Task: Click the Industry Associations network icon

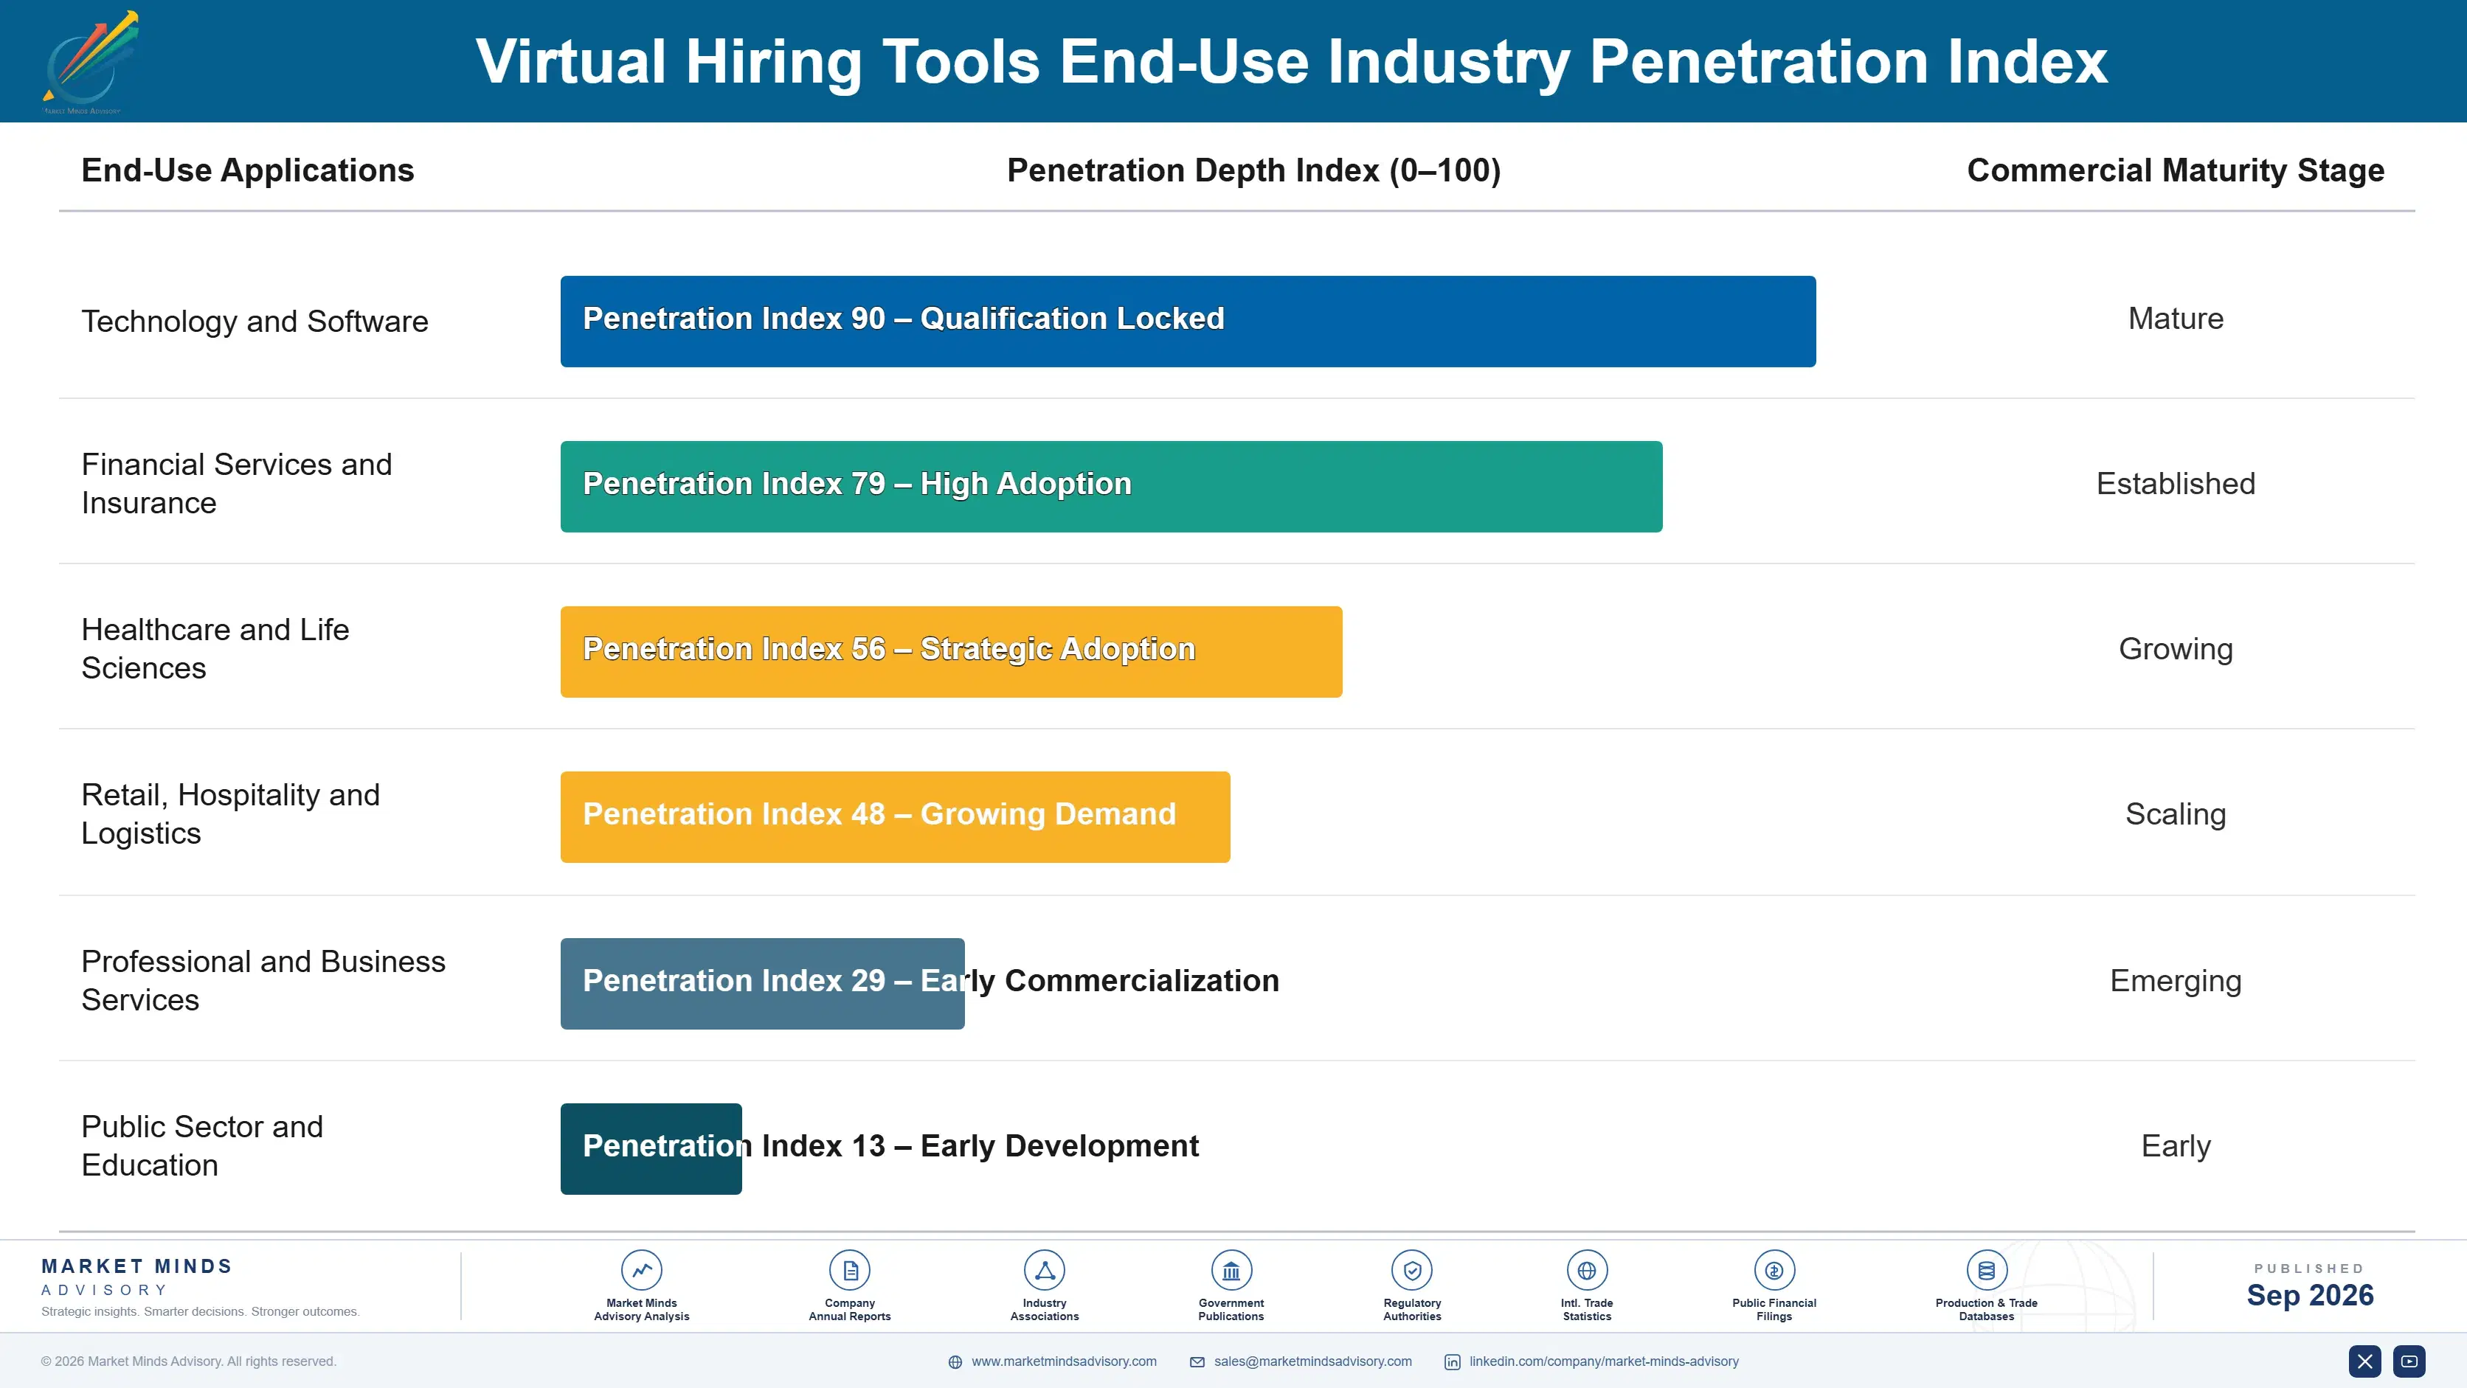Action: coord(1044,1270)
